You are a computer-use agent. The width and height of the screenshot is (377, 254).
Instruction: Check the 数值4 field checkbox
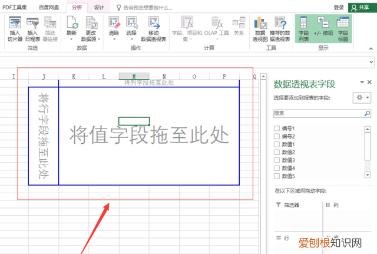[x=277, y=168]
